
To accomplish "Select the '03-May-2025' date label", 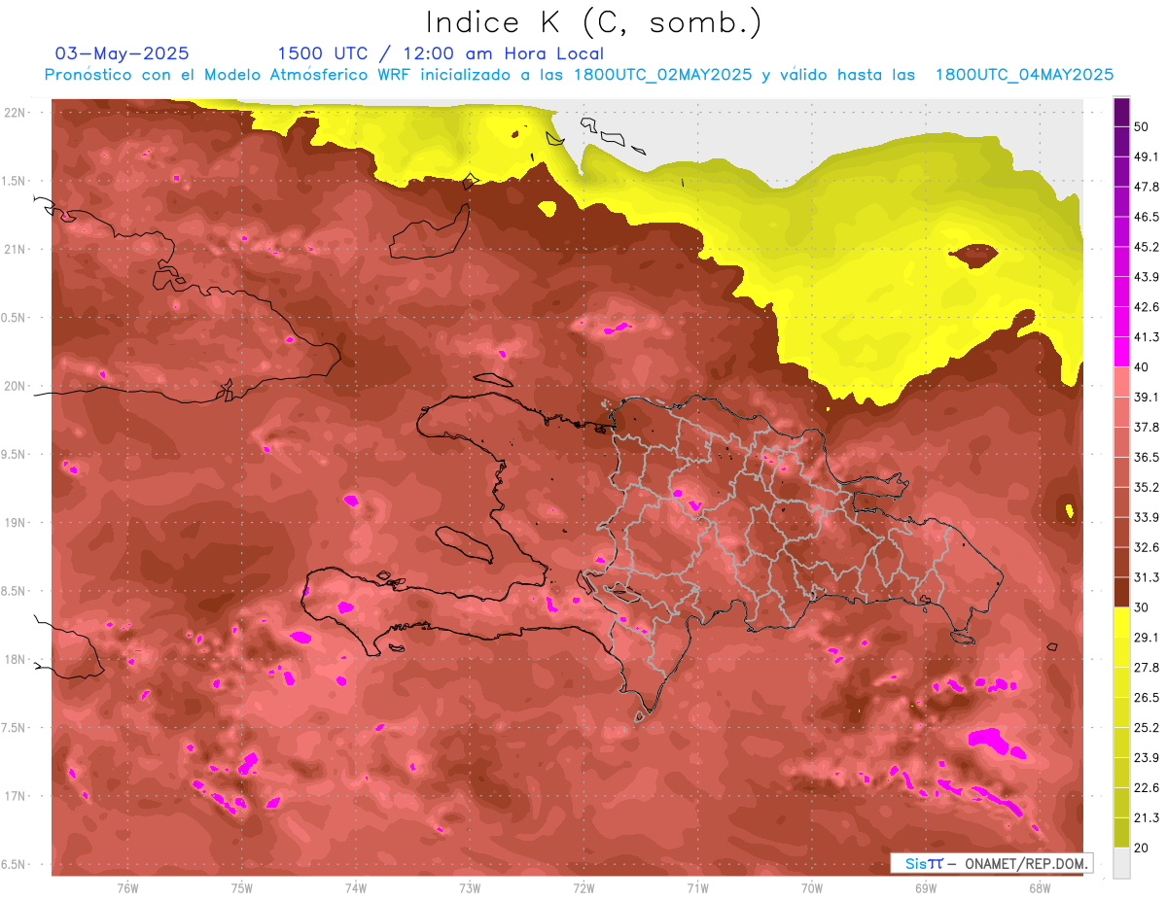I will pos(123,53).
